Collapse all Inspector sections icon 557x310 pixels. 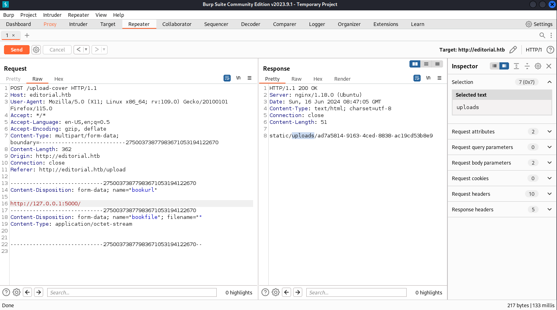pyautogui.click(x=527, y=66)
